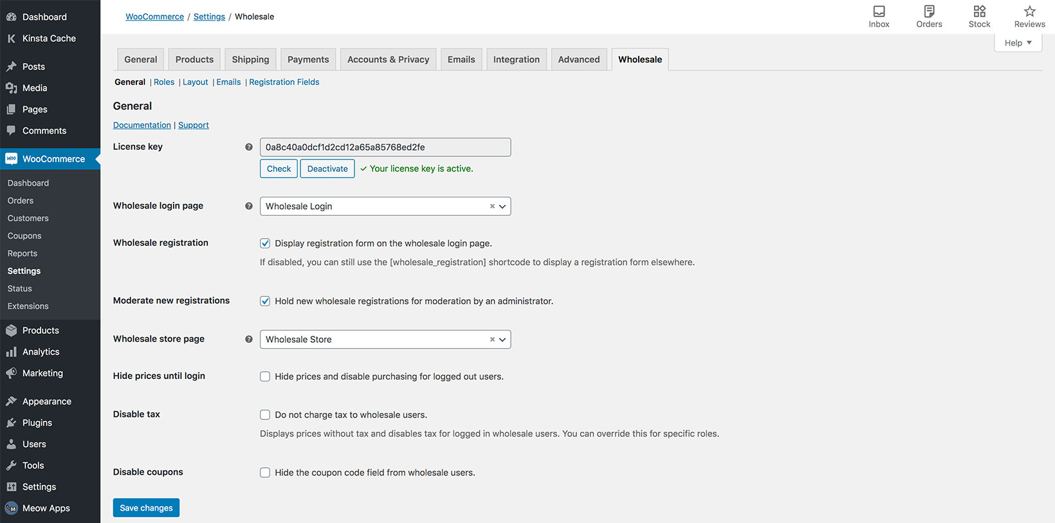Click the Tools wrench icon

pyautogui.click(x=12, y=466)
